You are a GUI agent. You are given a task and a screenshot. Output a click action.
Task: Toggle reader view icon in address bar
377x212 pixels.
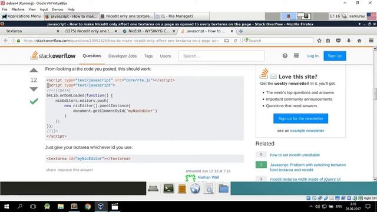pyautogui.click(x=226, y=41)
